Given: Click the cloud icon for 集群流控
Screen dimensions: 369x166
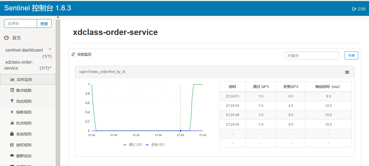Looking at the screenshot, I should tap(12, 155).
